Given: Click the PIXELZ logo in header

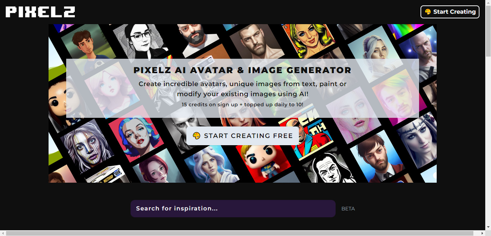Looking at the screenshot, I should point(40,12).
